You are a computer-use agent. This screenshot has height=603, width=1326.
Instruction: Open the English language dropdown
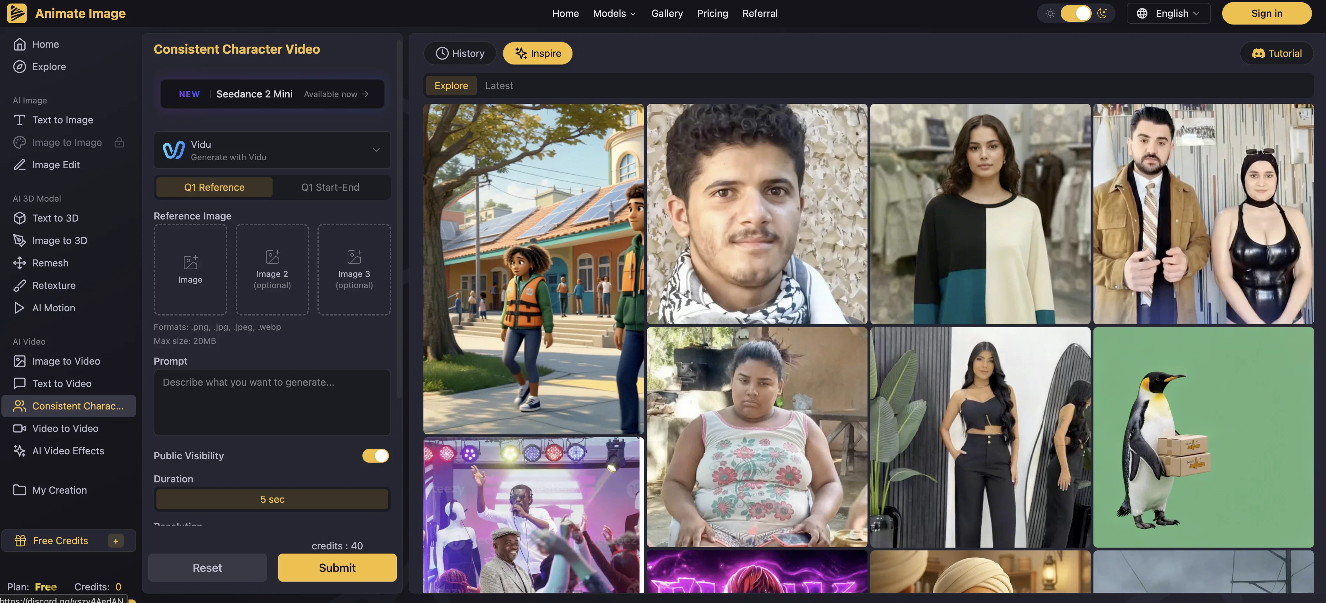(x=1168, y=13)
